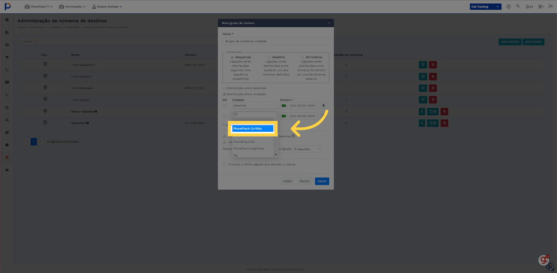Tick SIP checkbox in first unit row
This screenshot has width=557, height=273.
click(x=224, y=106)
